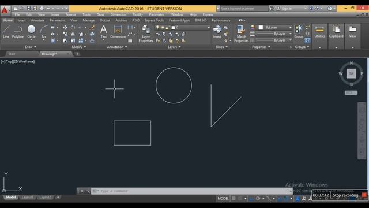Click the Table icon in Annotation panel

(x=130, y=40)
